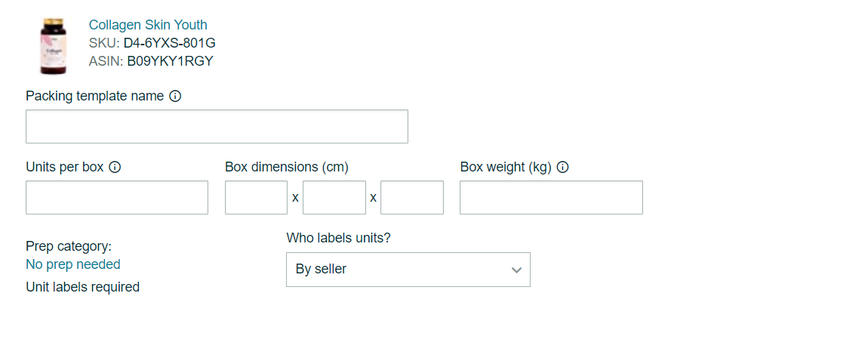Select the middle Box dimensions field
The image size is (865, 358).
click(x=334, y=197)
